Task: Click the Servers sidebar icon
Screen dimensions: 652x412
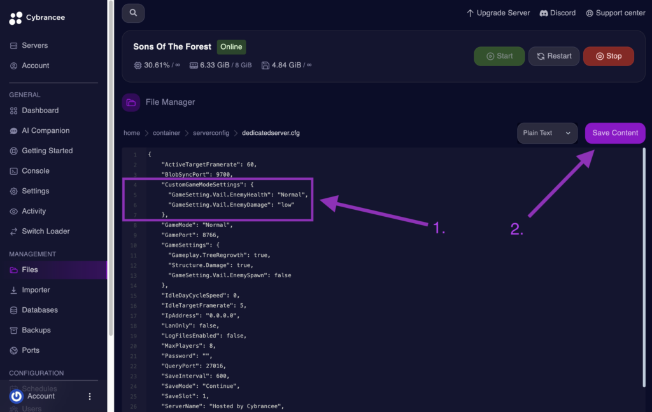Action: pyautogui.click(x=14, y=46)
